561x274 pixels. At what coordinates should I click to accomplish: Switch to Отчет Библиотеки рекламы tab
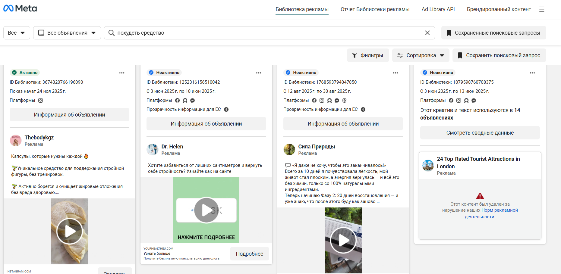[x=375, y=9]
